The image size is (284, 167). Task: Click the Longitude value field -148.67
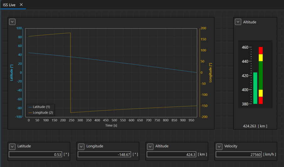(x=104, y=155)
